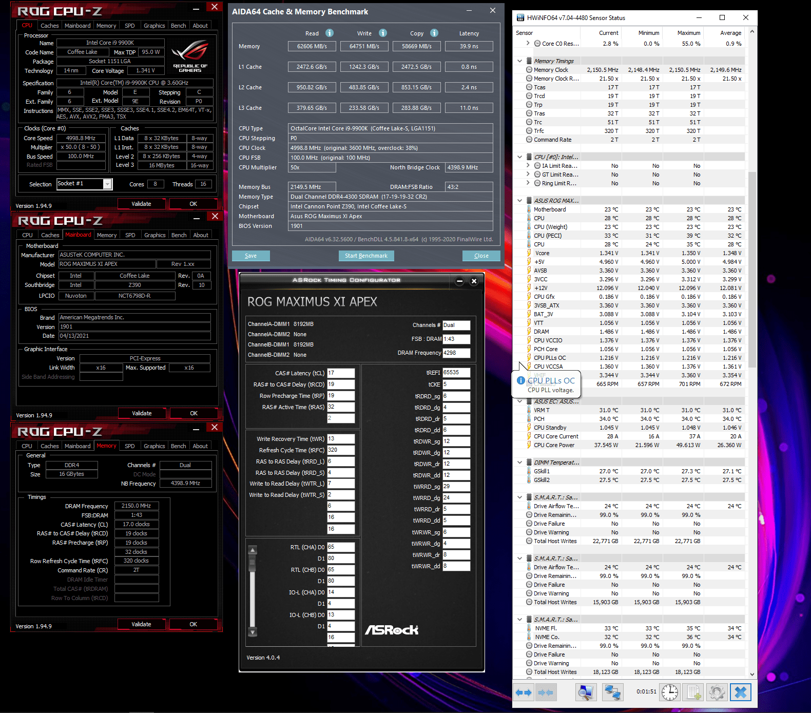This screenshot has width=811, height=713.
Task: Collapse CPU [#0]: Intel group in HWiNFO
Action: click(519, 157)
